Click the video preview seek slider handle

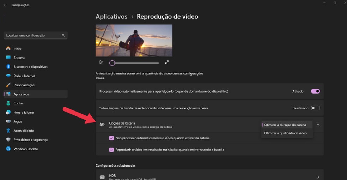112,63
